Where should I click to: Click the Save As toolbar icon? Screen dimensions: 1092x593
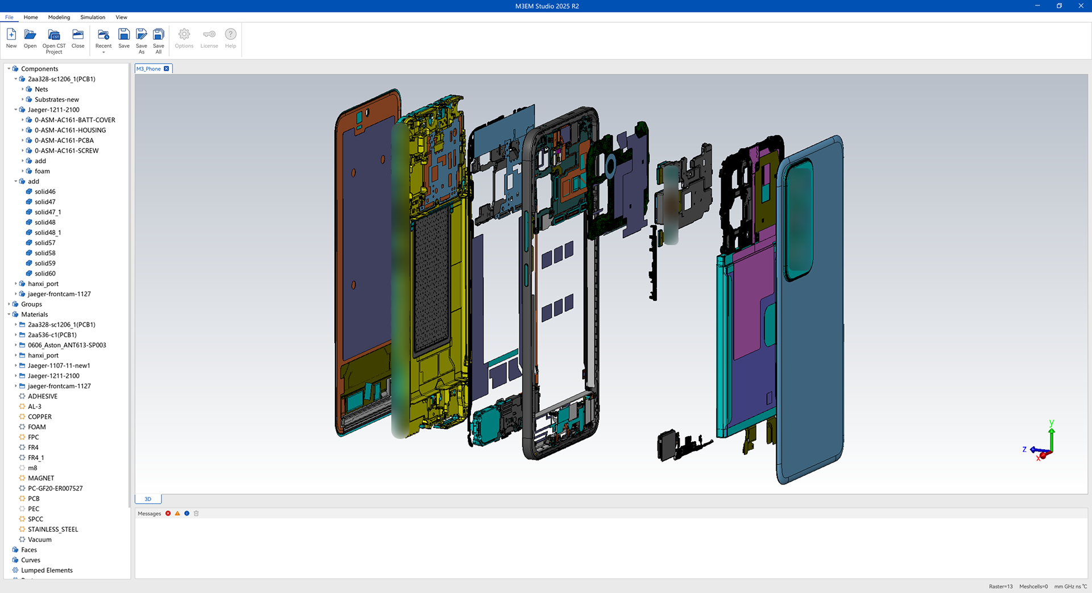pos(142,35)
